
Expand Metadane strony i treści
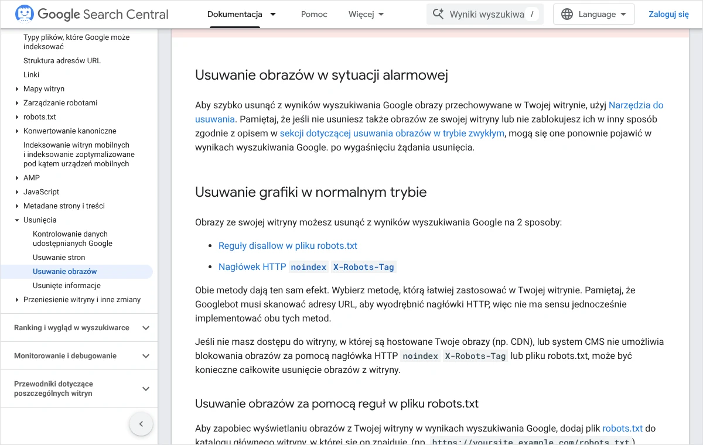click(17, 206)
